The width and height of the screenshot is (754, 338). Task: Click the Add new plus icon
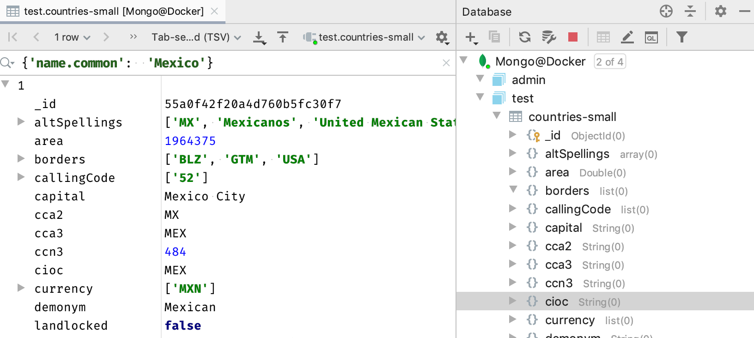[x=470, y=37]
